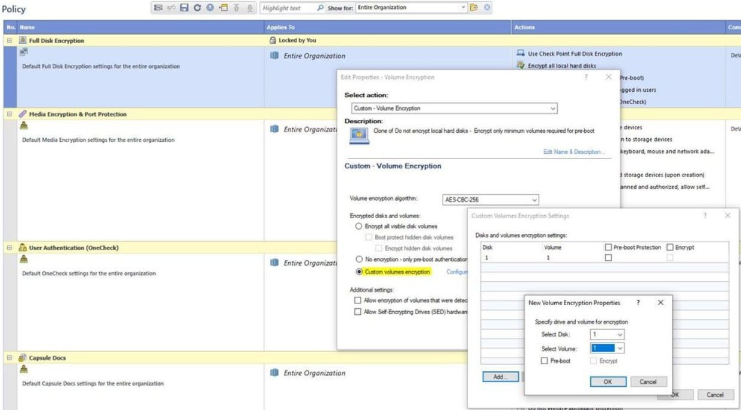Collapse the User Authentication (OneCheck) section
Image resolution: width=741 pixels, height=410 pixels.
tap(10, 247)
